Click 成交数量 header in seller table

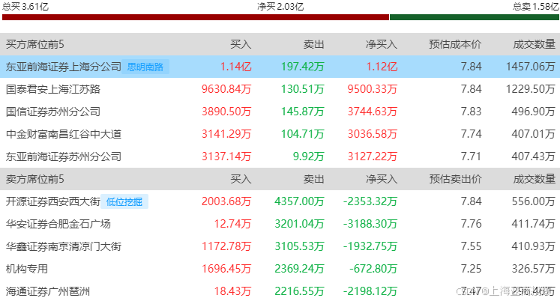pos(535,179)
